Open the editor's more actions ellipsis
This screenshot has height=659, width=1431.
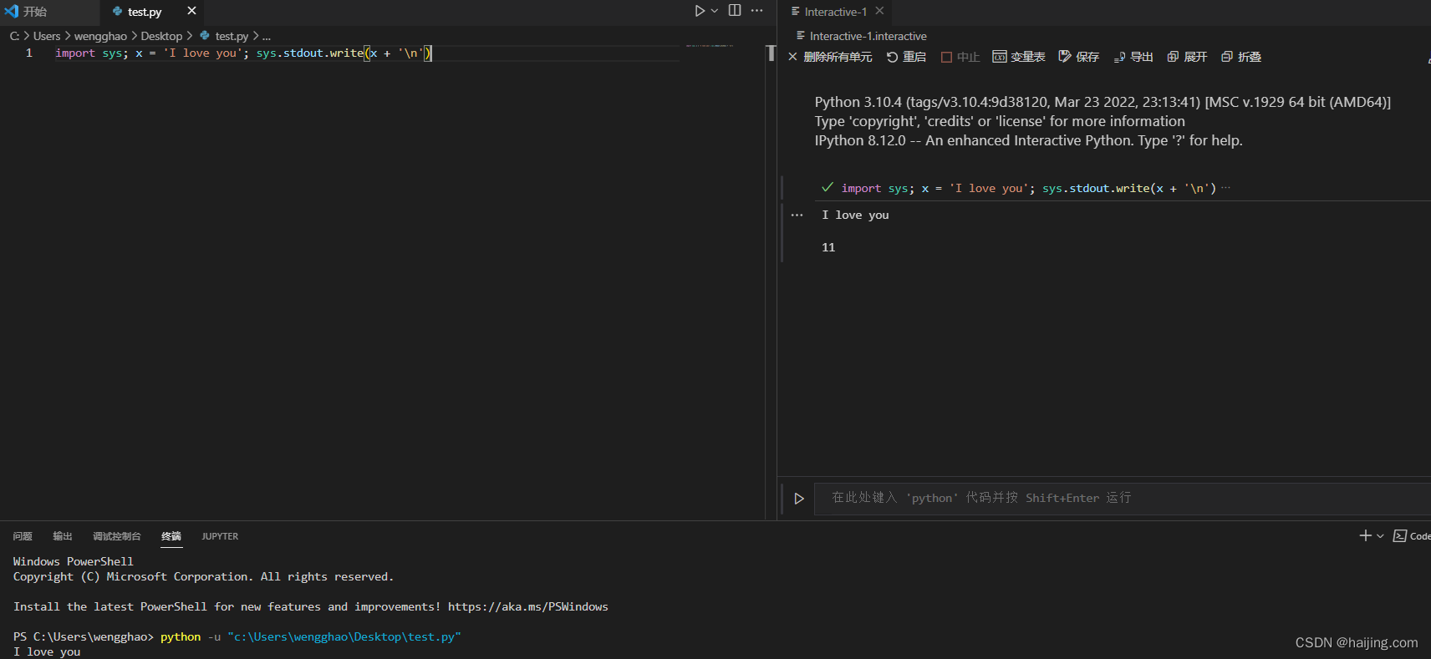757,11
